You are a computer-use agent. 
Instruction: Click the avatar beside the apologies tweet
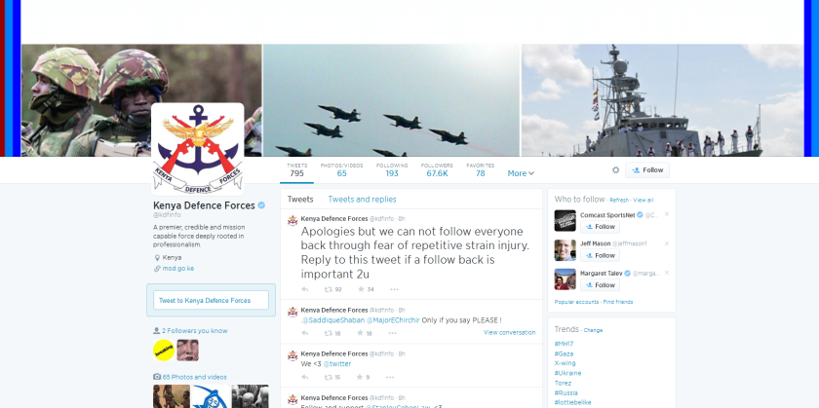292,220
